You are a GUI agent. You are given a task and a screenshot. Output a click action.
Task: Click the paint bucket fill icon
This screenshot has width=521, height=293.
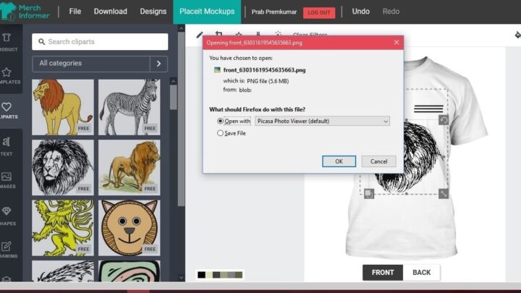point(517,35)
